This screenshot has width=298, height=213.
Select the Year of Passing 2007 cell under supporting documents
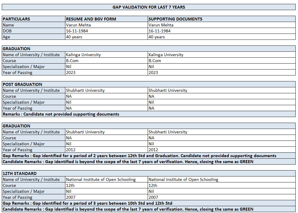(x=222, y=197)
